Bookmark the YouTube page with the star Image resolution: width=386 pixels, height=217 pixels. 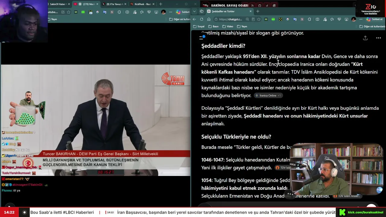[68, 12]
